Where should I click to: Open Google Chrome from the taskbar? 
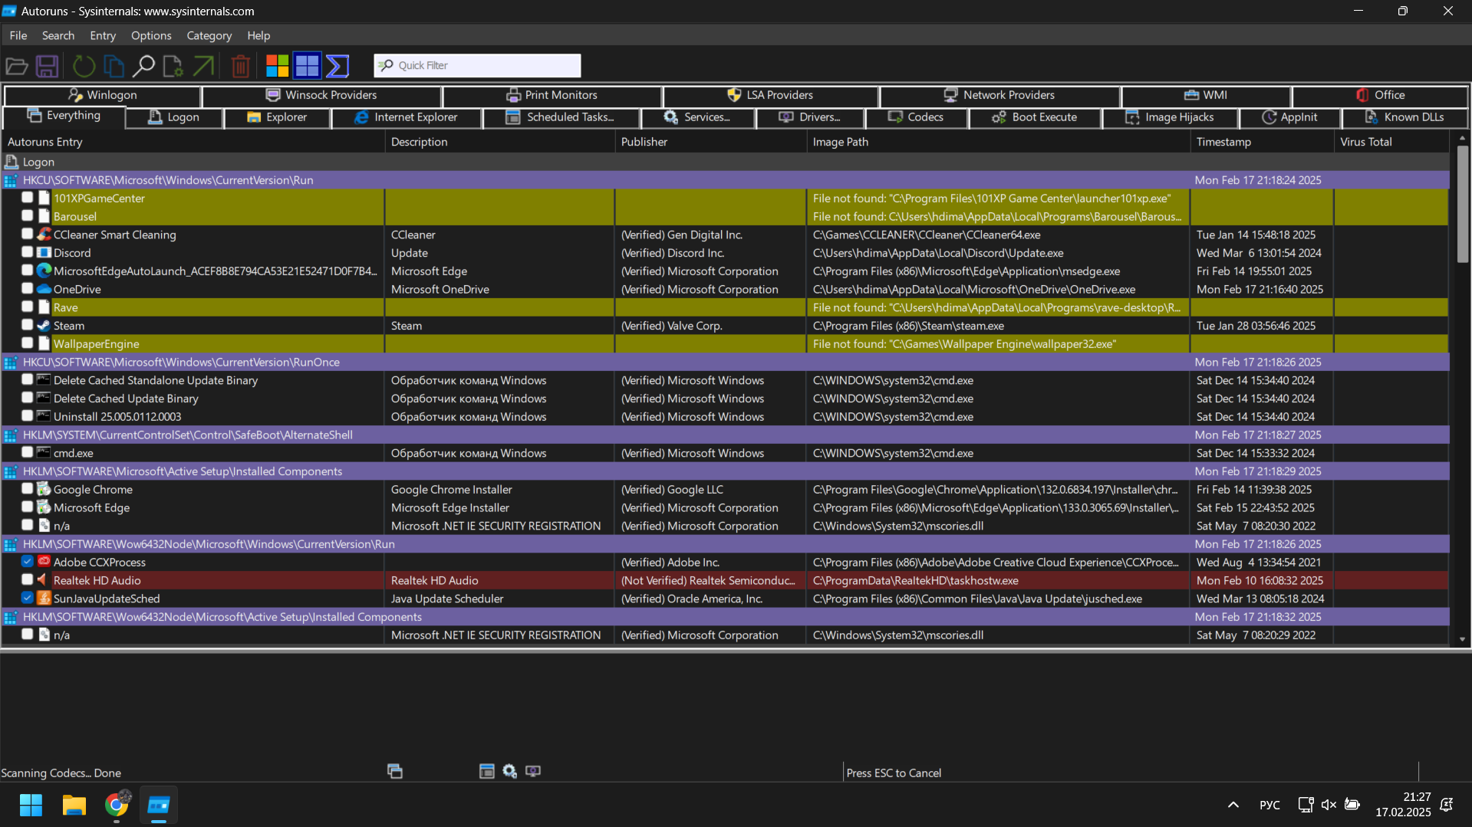pos(117,805)
